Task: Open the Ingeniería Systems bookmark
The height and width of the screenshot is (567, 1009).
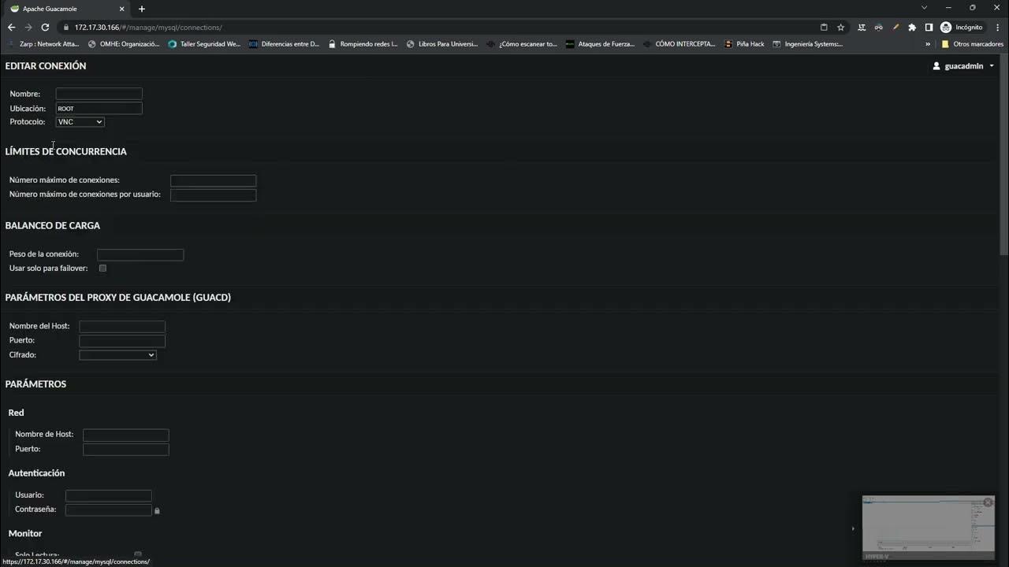Action: [x=808, y=44]
